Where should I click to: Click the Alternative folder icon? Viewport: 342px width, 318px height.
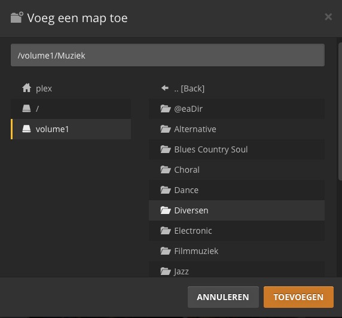pos(166,129)
